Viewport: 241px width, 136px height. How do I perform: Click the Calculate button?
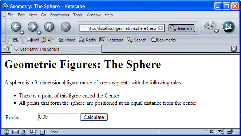pos(94,117)
